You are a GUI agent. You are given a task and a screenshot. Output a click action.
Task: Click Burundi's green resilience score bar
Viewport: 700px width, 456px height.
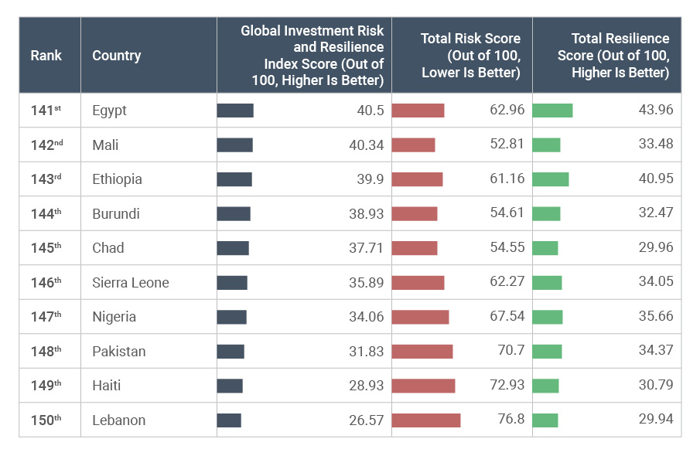[546, 214]
